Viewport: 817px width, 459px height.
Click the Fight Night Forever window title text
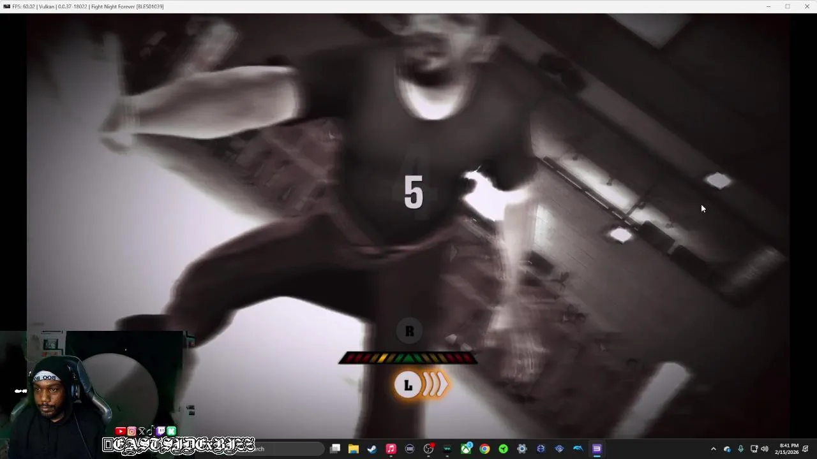(127, 6)
